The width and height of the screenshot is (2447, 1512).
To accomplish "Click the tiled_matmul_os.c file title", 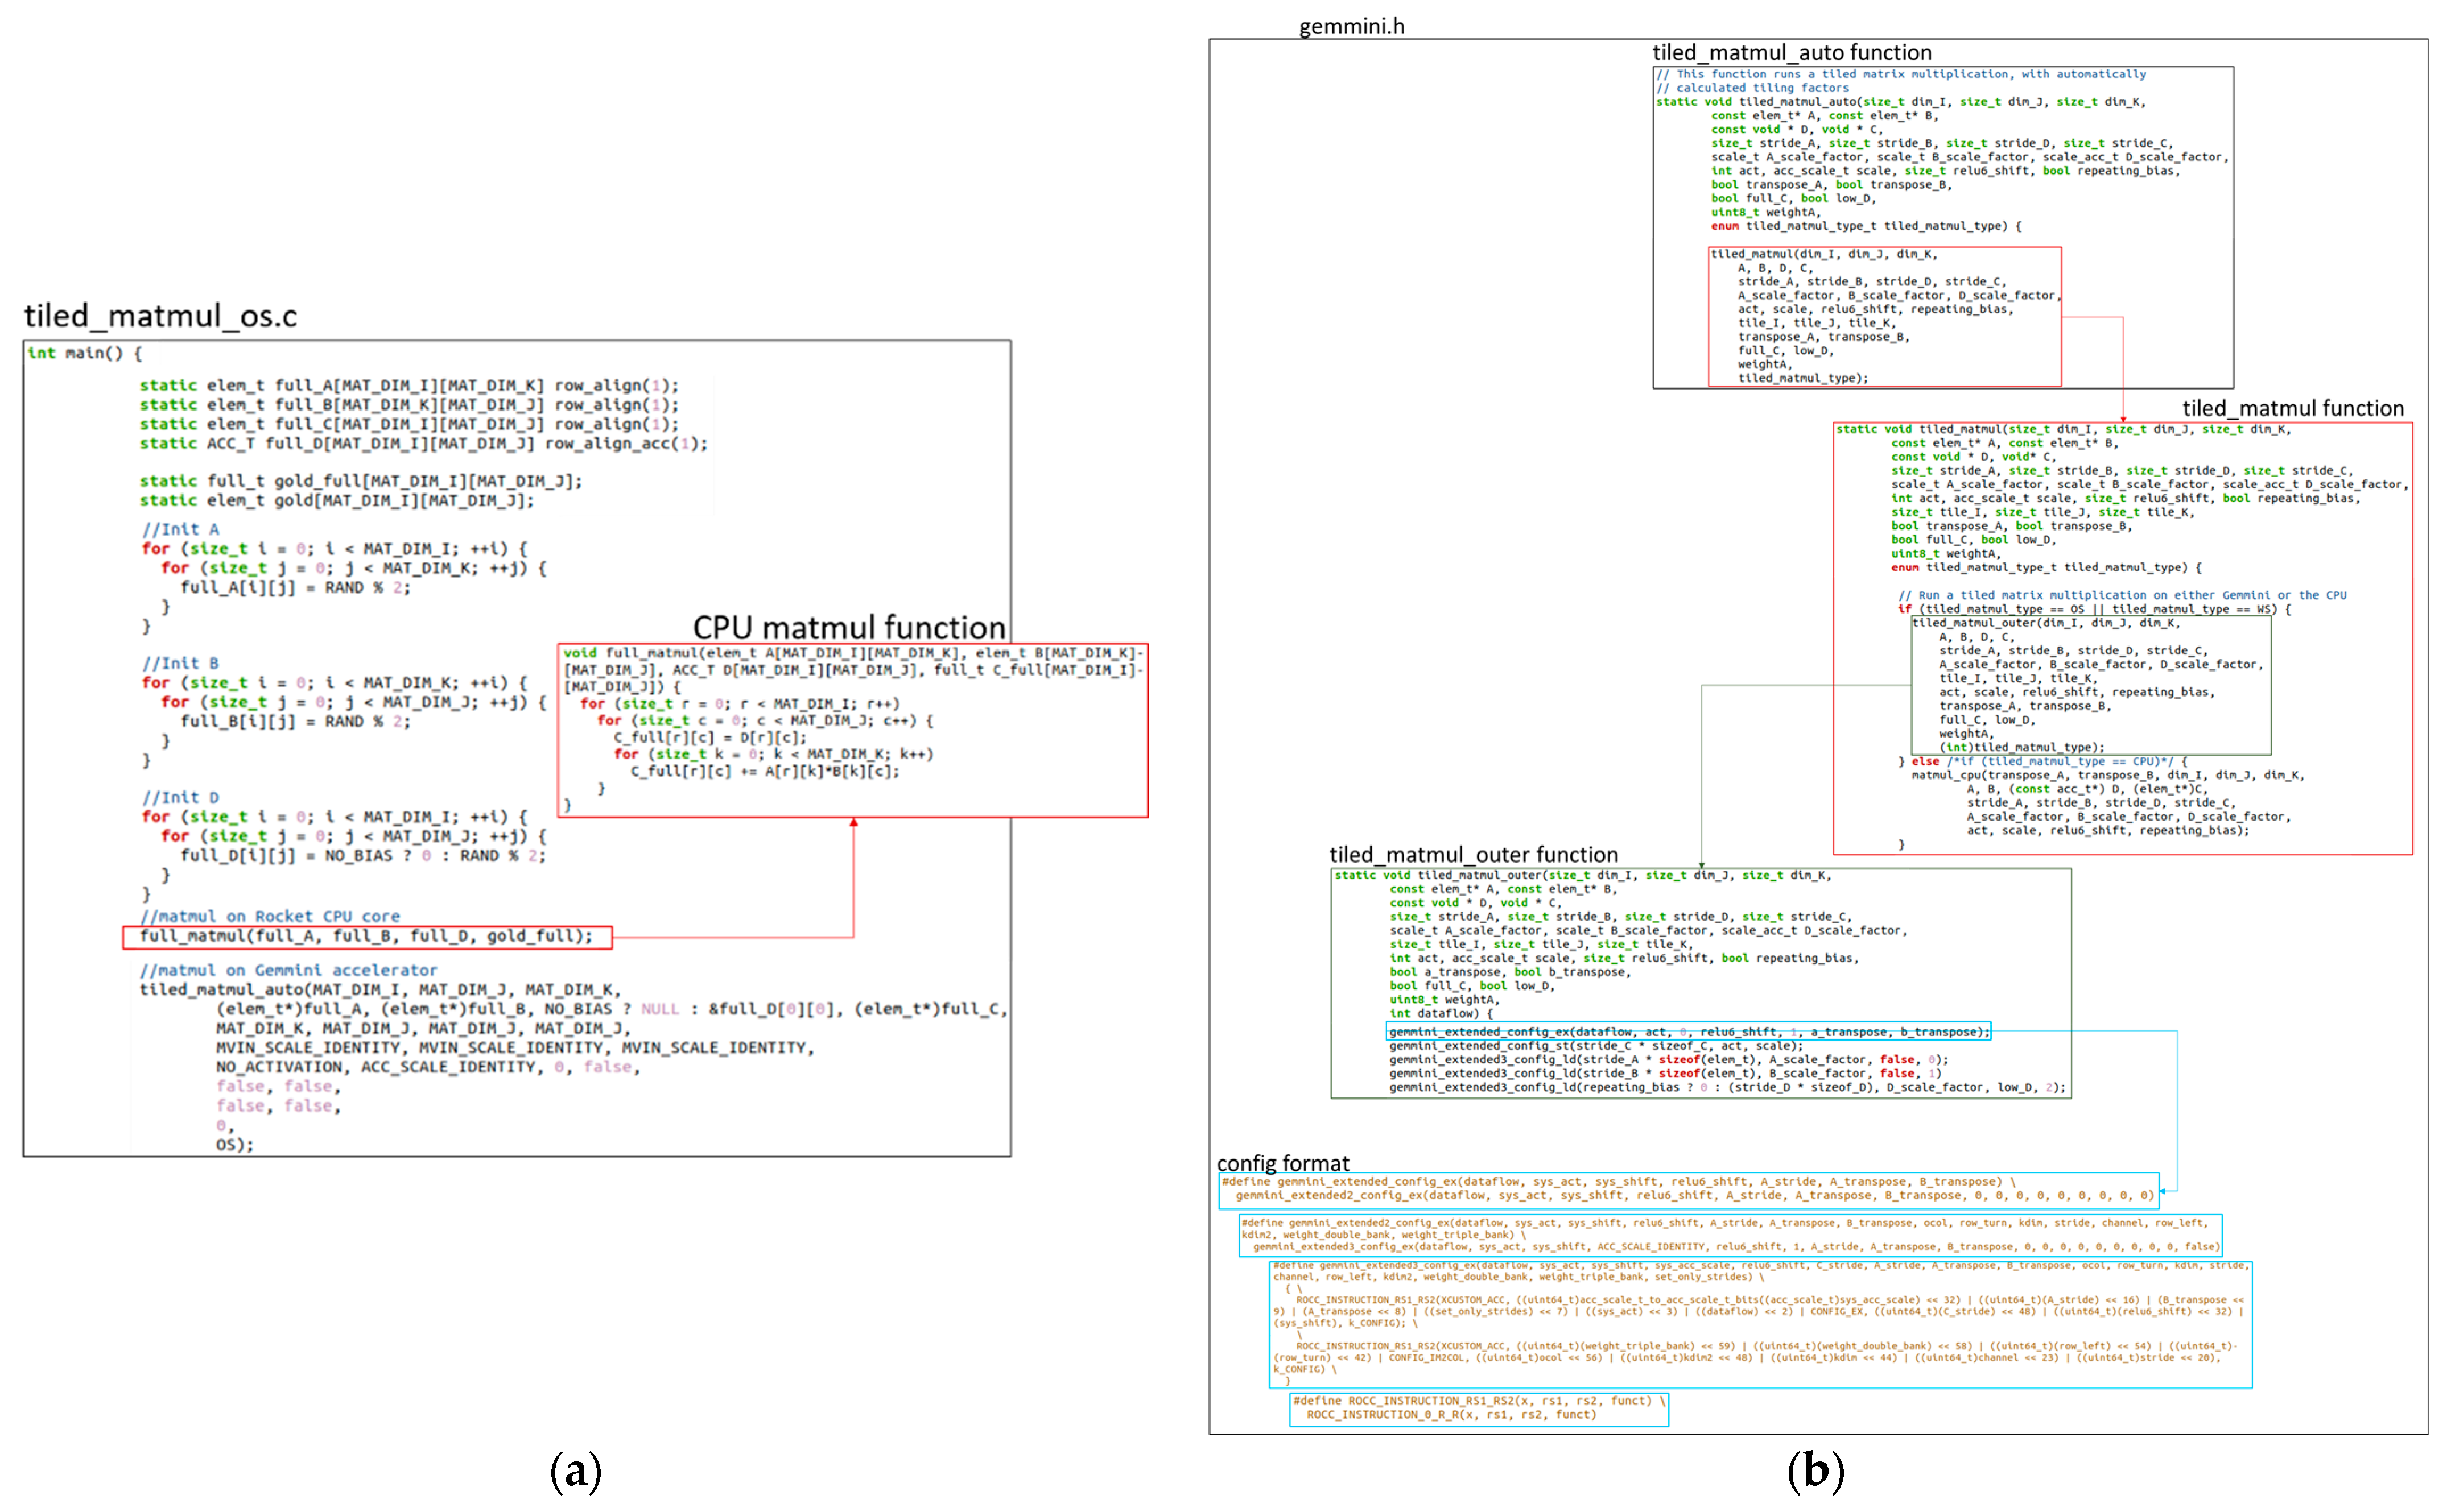I will pyautogui.click(x=160, y=316).
